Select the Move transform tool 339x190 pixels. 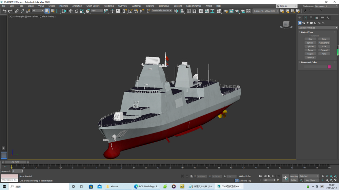[x=71, y=11]
